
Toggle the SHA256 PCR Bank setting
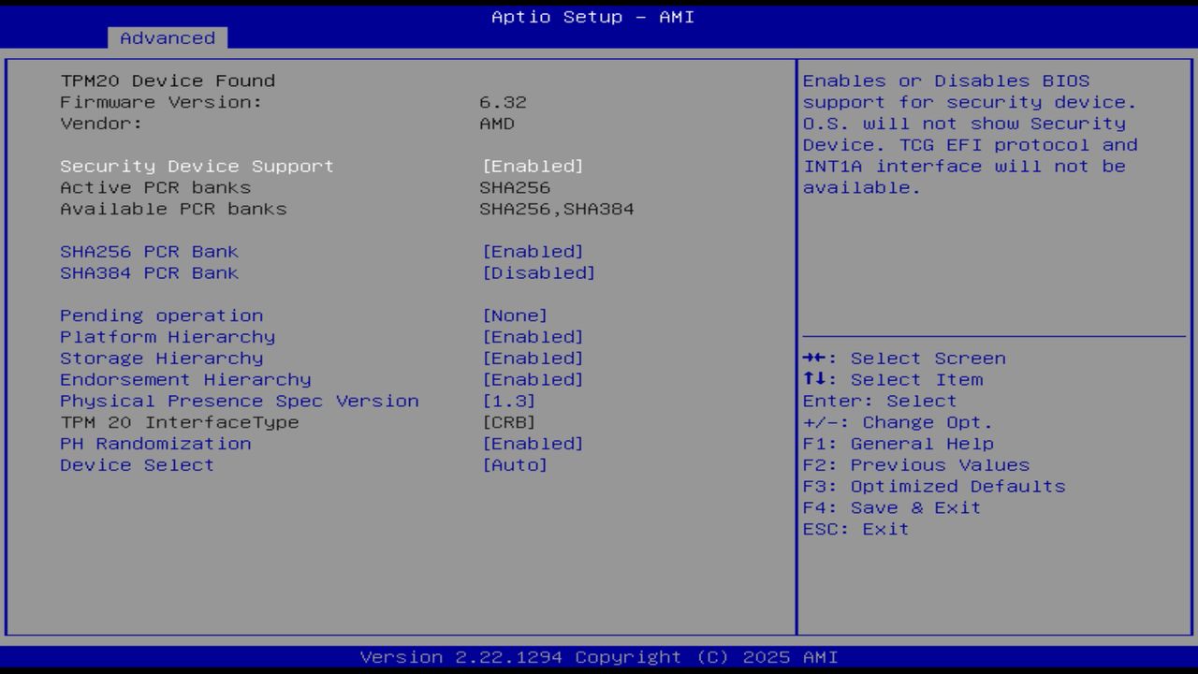(149, 251)
